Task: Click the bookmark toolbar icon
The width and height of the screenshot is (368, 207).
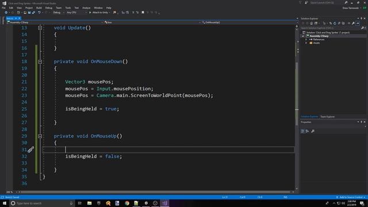Action: pos(143,13)
